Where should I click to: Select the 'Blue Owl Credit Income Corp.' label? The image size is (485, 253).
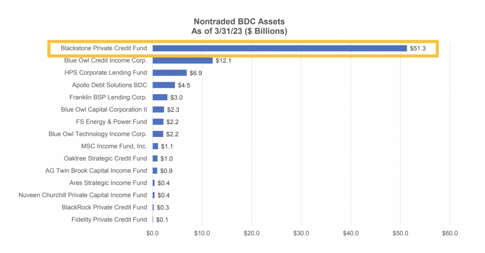click(x=106, y=61)
